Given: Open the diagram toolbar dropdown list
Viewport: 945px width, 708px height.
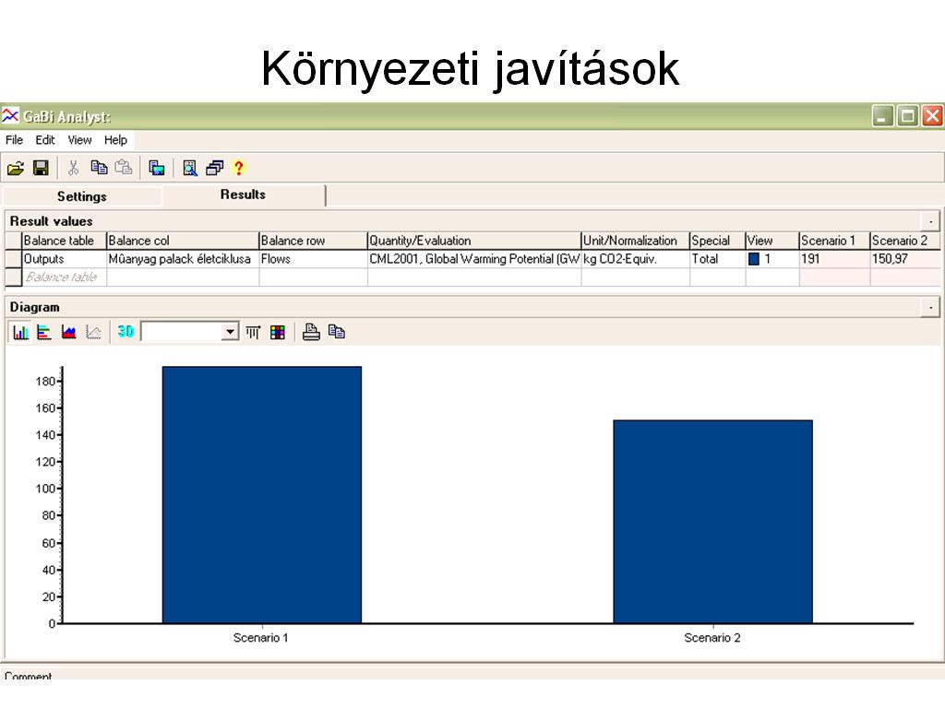Looking at the screenshot, I should (230, 332).
